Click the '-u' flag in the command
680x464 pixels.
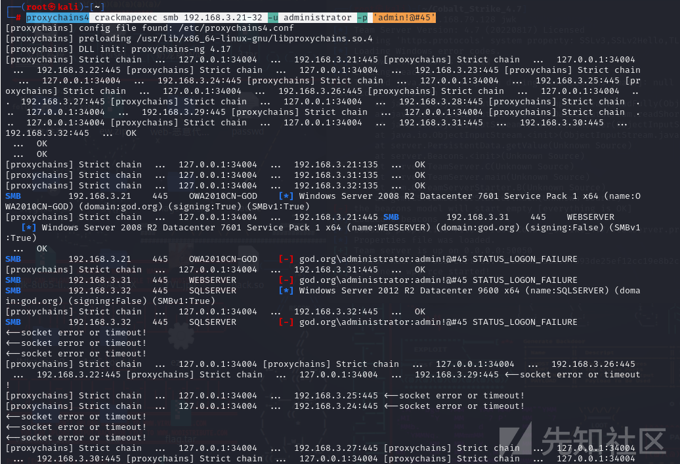point(273,18)
